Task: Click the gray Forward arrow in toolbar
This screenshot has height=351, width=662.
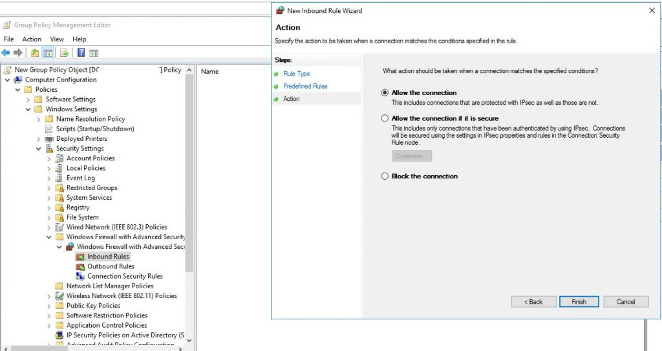Action: pyautogui.click(x=18, y=53)
